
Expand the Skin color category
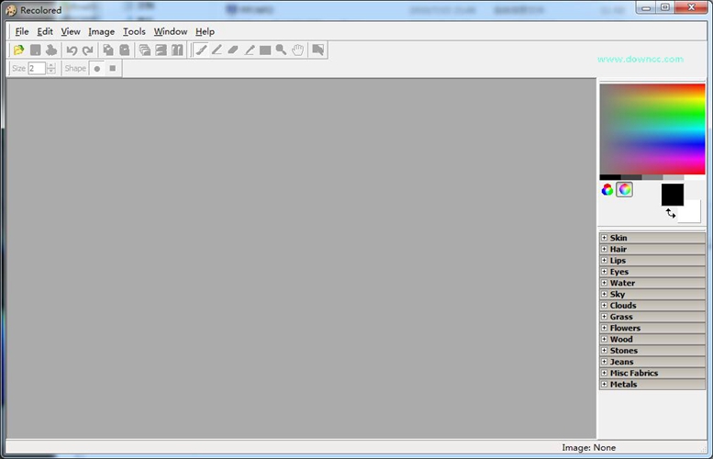604,238
